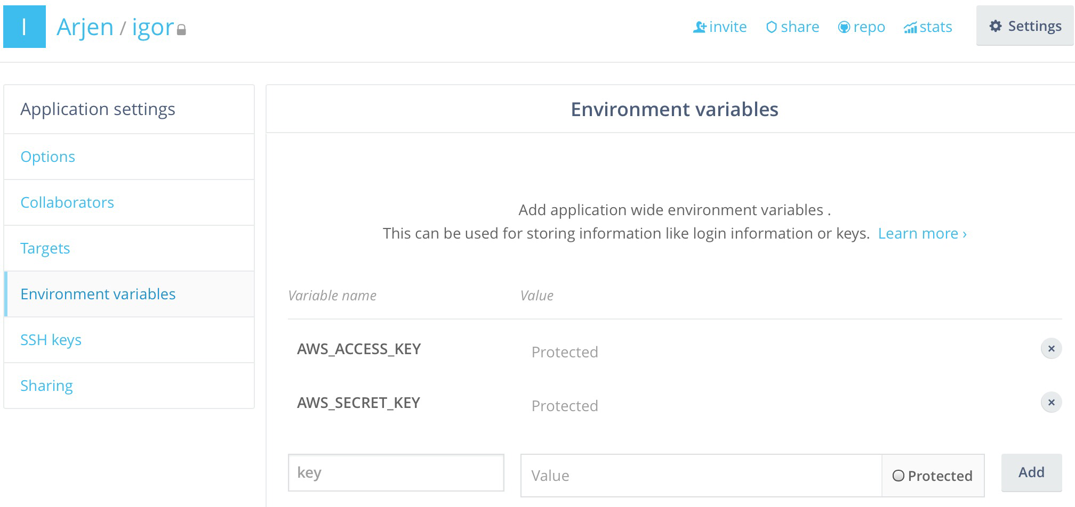Open SSH keys settings section

[x=129, y=340]
